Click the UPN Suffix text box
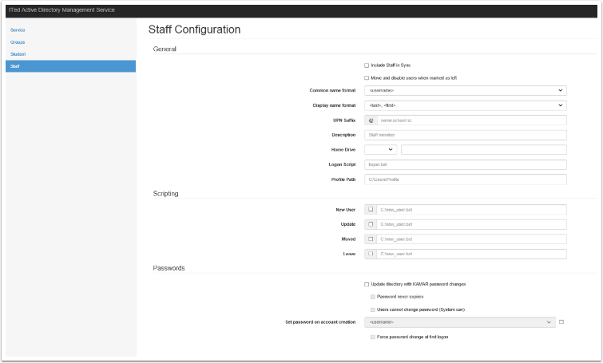Viewport: 603px width, 363px height. [x=471, y=120]
